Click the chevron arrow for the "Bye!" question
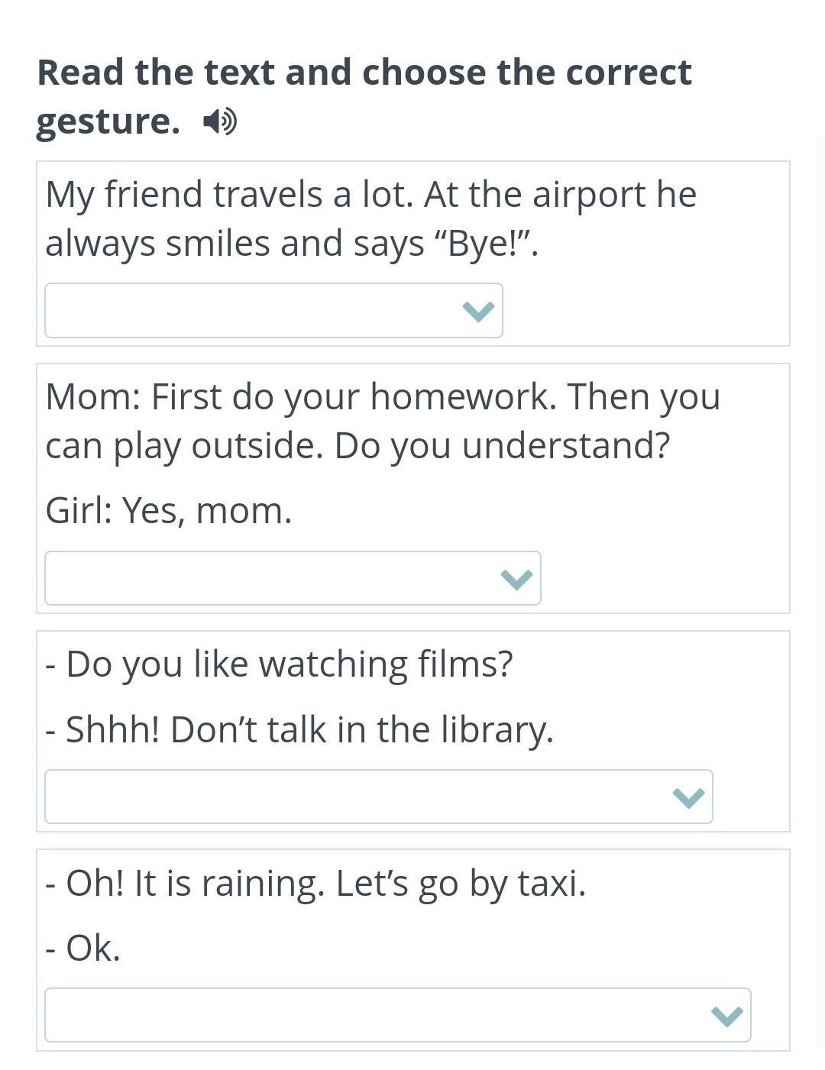 [x=478, y=311]
